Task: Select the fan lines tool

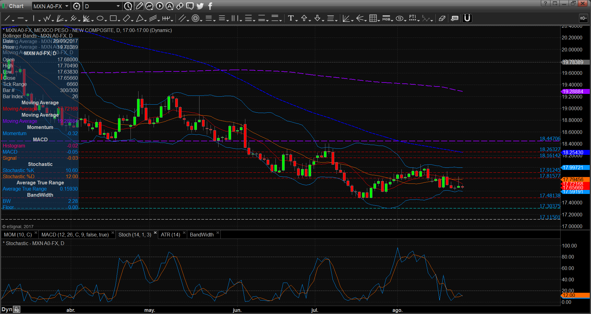Action: (60, 18)
